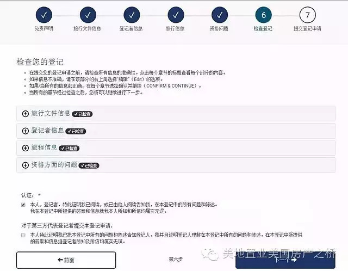Click 已检查 badge next to 旅行文件信息
348x271 pixels.
tap(82, 114)
